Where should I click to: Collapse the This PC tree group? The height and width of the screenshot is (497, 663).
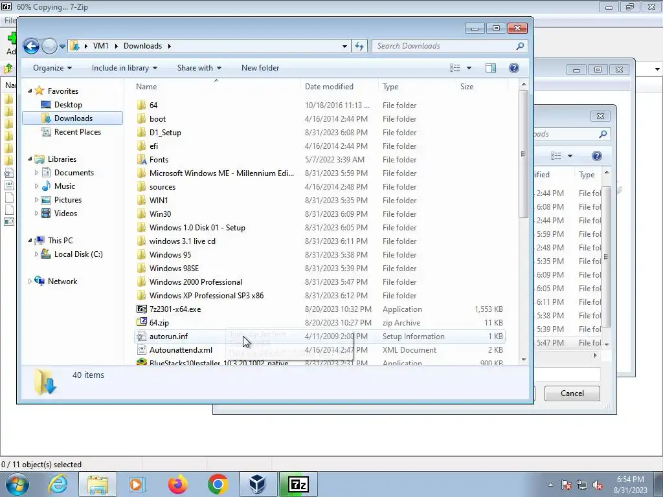click(x=30, y=241)
